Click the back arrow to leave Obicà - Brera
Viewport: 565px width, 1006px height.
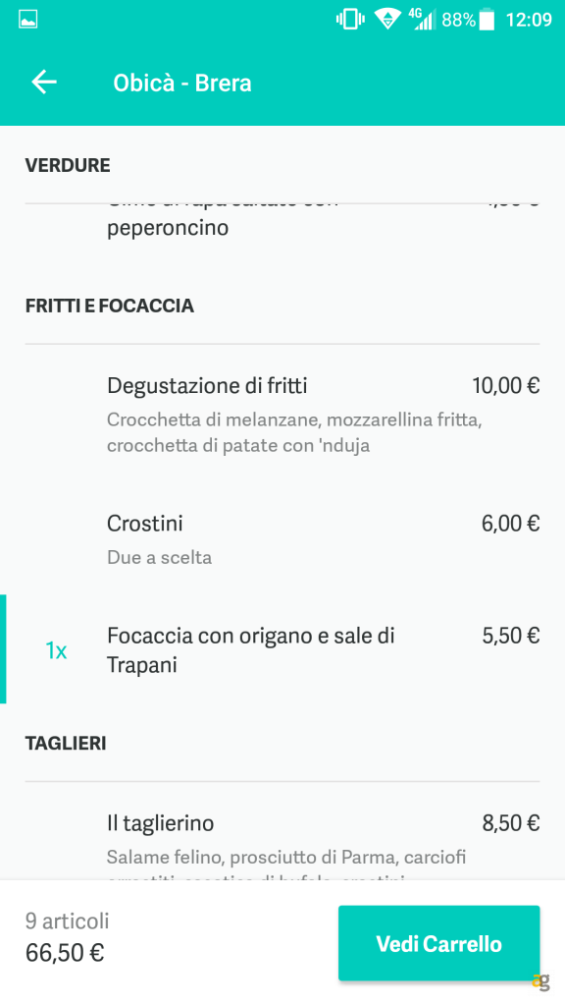[x=43, y=82]
